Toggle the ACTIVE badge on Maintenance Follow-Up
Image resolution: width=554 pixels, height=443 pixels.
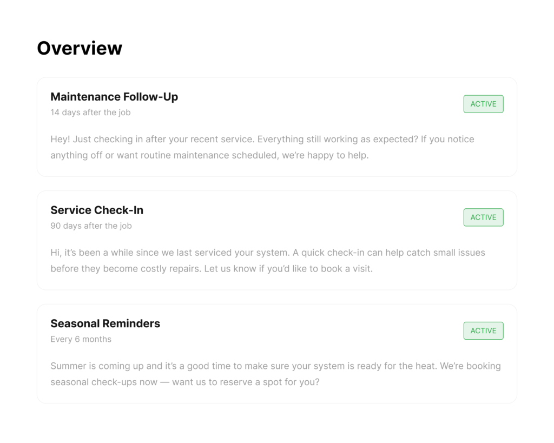(483, 104)
